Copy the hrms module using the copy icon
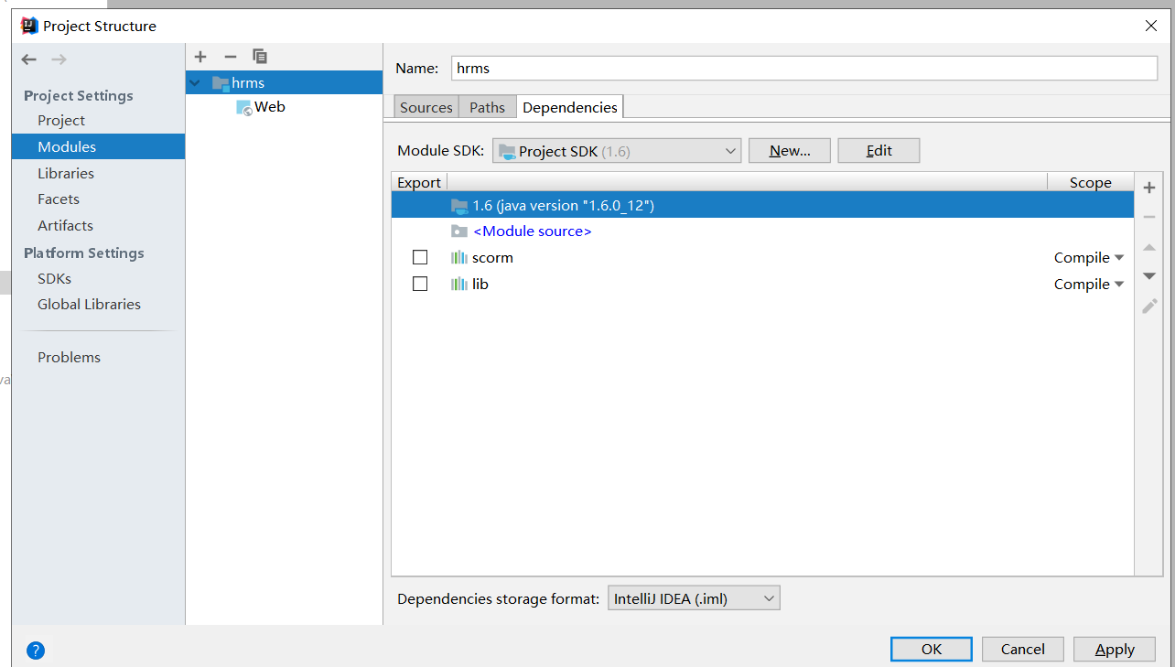Image resolution: width=1175 pixels, height=667 pixels. click(259, 57)
